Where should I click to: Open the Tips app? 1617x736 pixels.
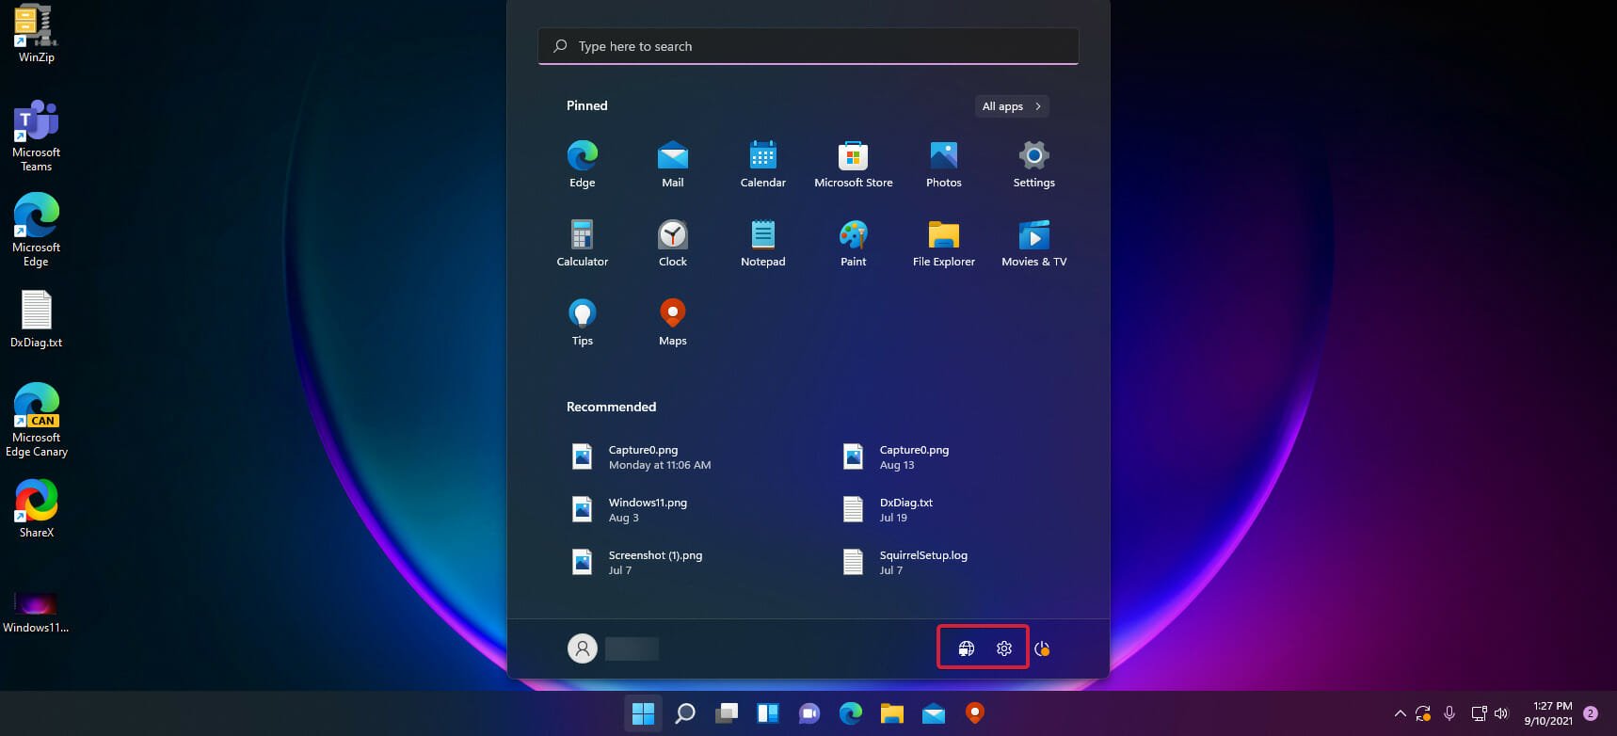coord(582,322)
